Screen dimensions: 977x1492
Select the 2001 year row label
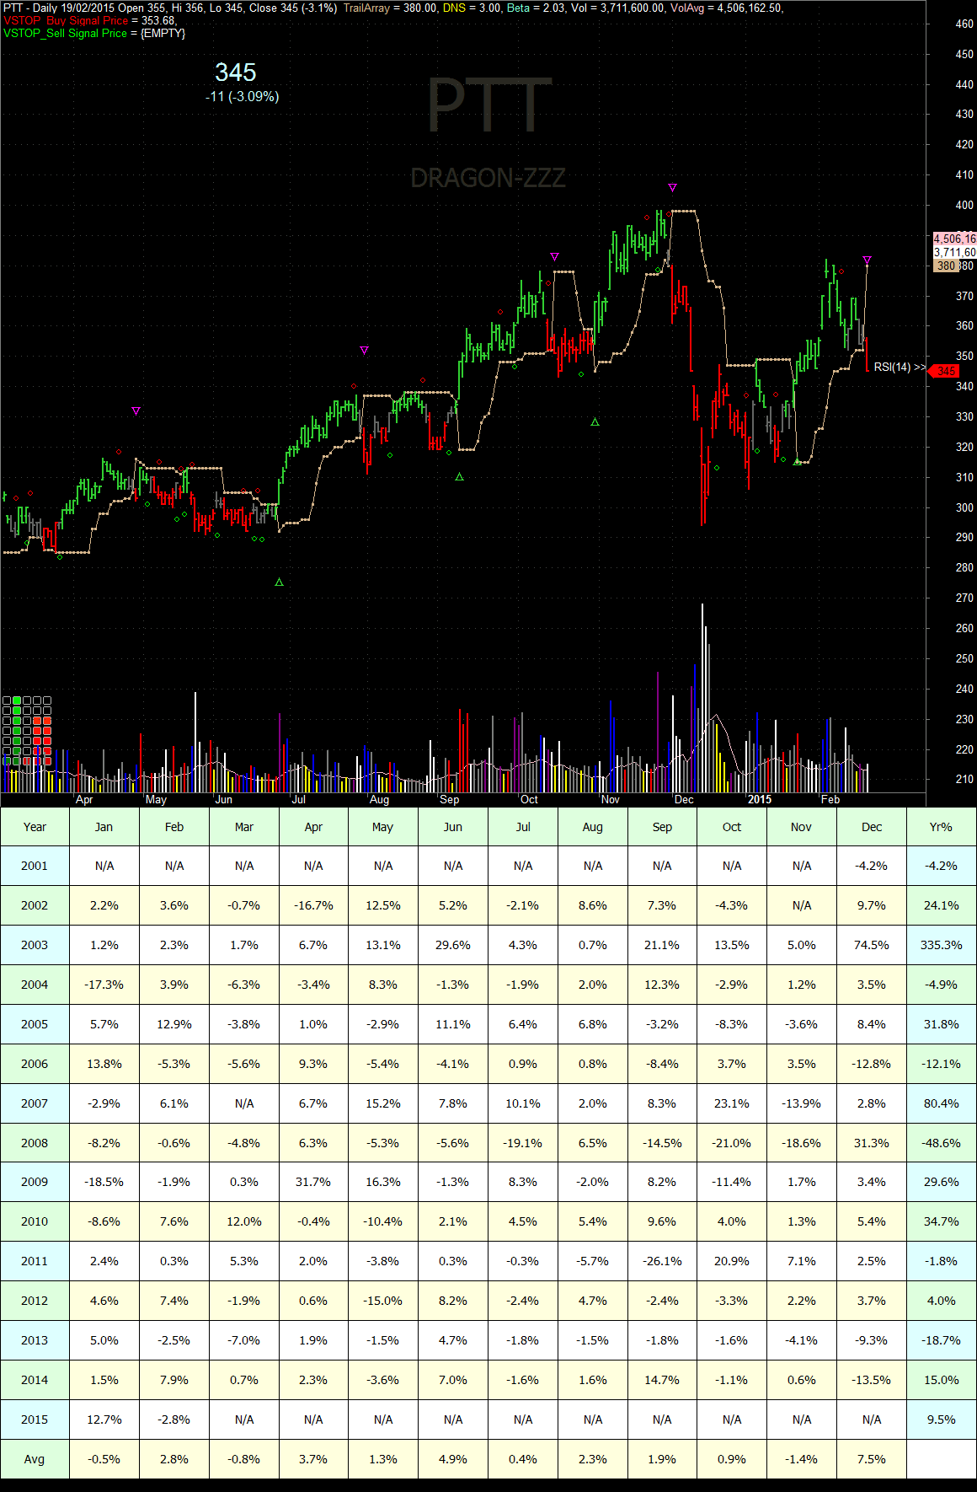click(x=35, y=866)
